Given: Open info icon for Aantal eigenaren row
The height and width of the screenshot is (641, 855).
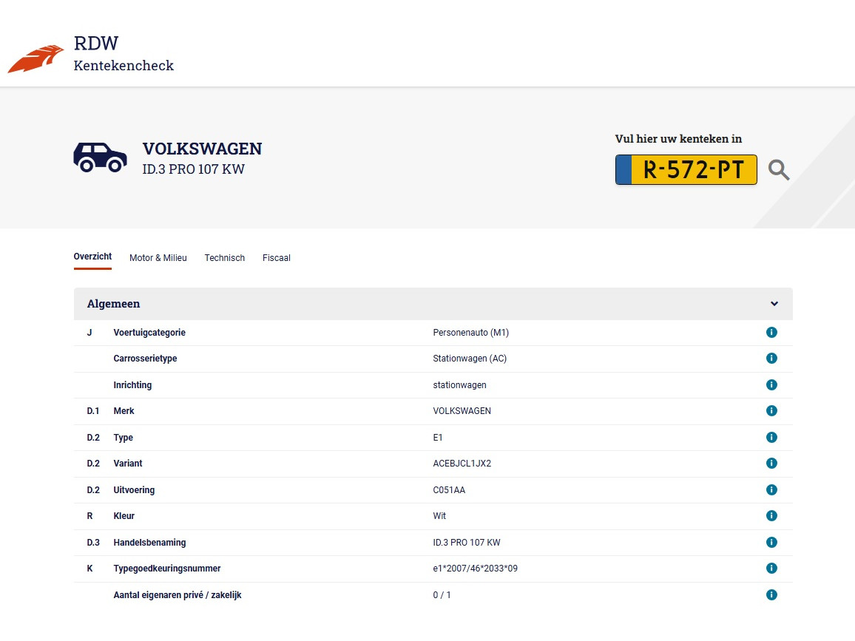Looking at the screenshot, I should click(771, 594).
